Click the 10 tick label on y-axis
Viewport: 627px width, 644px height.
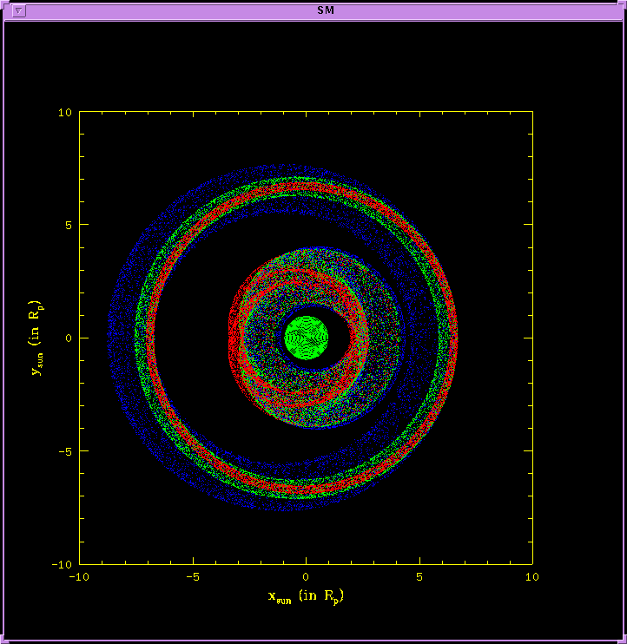tap(64, 112)
